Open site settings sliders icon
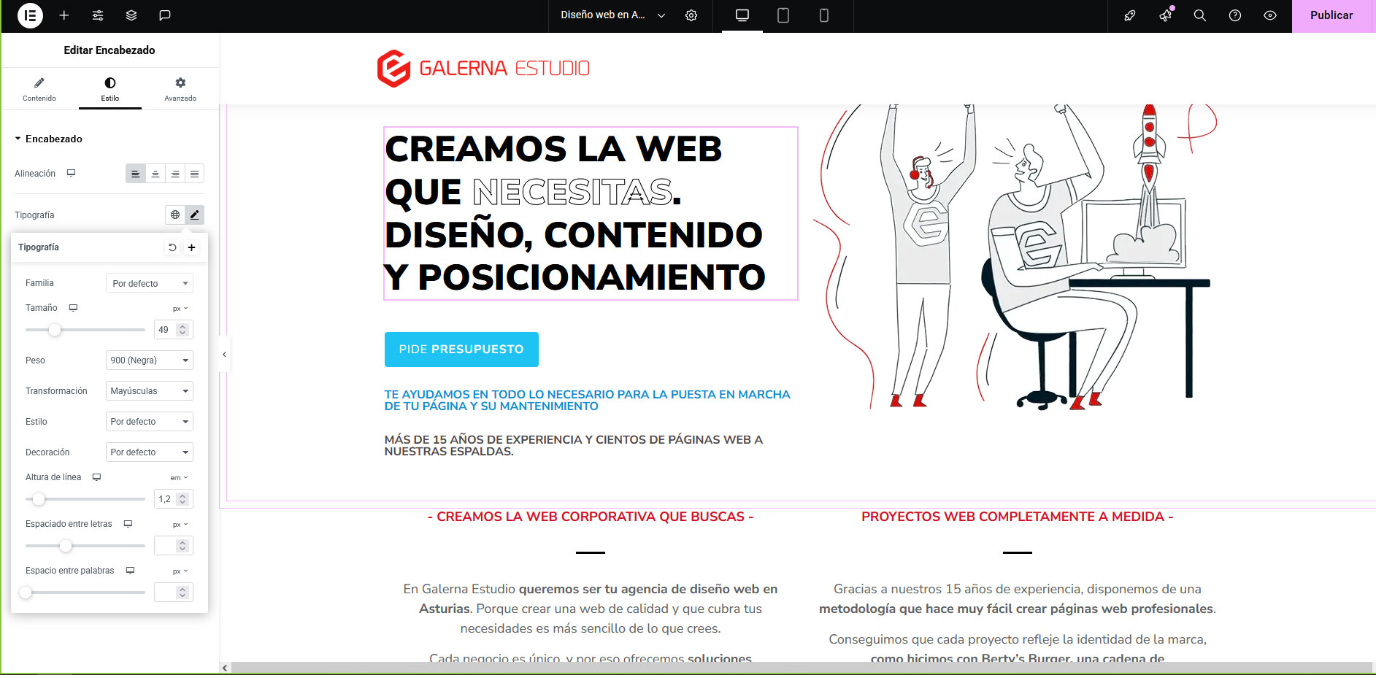Image resolution: width=1376 pixels, height=675 pixels. pos(98,15)
